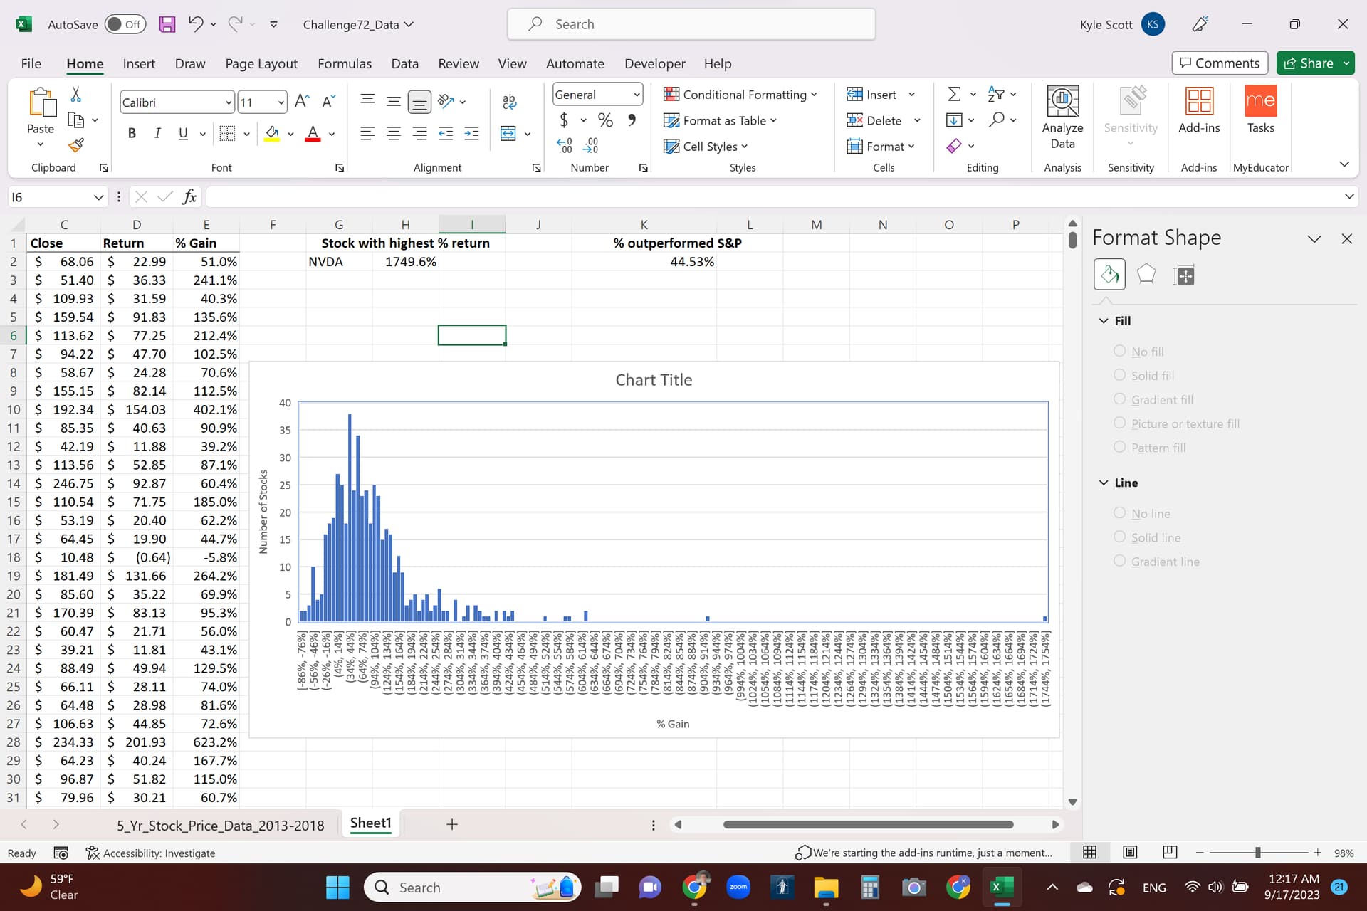Toggle Italic formatting
The image size is (1367, 911).
(x=157, y=133)
